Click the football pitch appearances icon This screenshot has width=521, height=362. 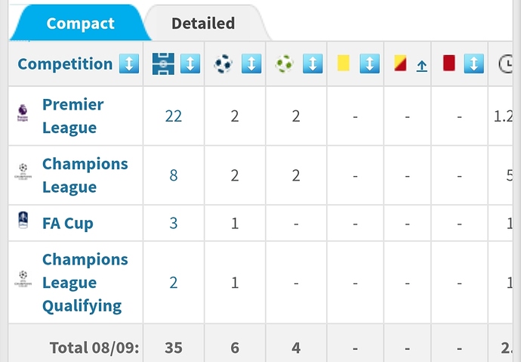pos(163,63)
